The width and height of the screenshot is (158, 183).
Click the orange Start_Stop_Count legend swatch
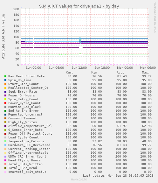5,84
